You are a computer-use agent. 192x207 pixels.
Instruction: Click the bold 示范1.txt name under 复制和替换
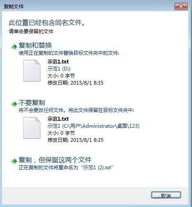(58, 62)
